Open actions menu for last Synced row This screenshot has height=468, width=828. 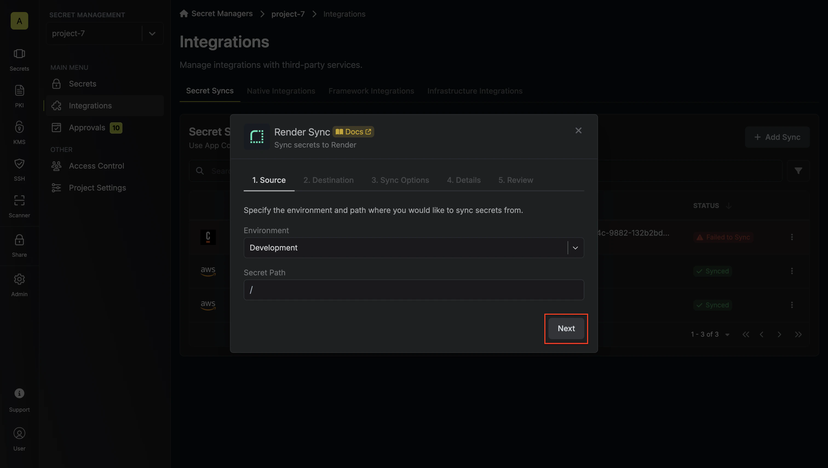coord(792,305)
